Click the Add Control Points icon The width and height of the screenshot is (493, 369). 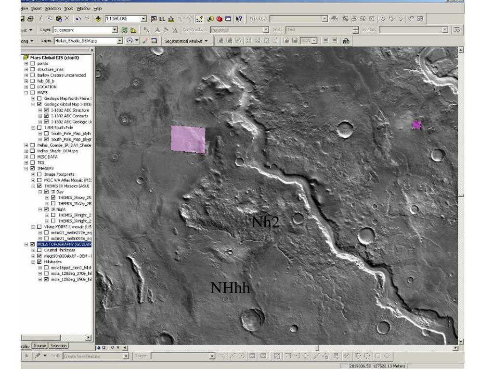145,41
